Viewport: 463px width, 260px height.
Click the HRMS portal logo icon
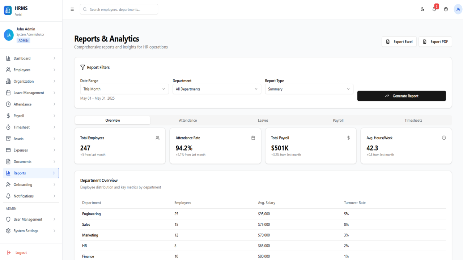(8, 10)
